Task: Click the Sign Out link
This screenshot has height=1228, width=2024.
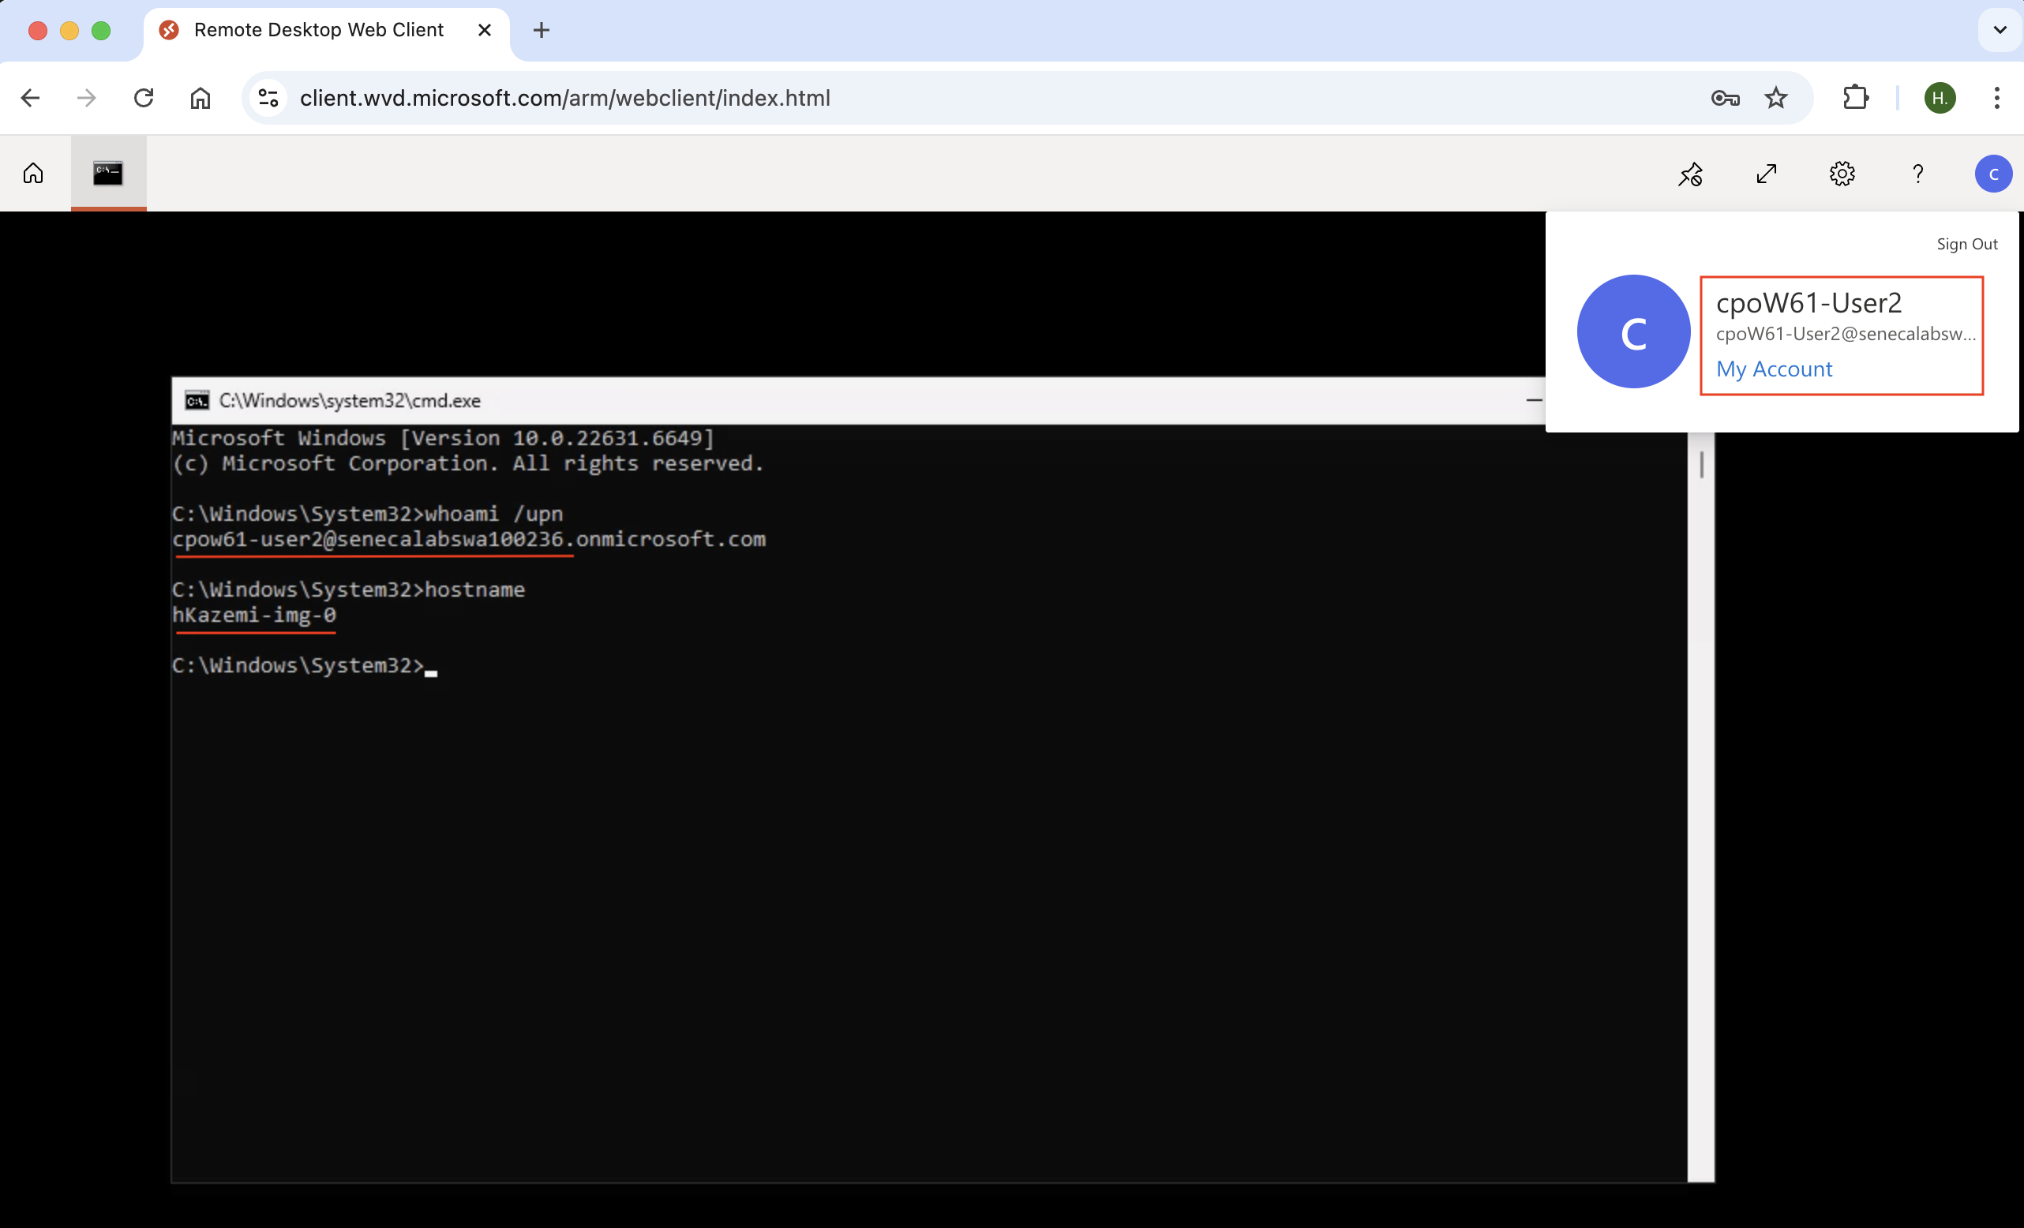Action: tap(1966, 244)
